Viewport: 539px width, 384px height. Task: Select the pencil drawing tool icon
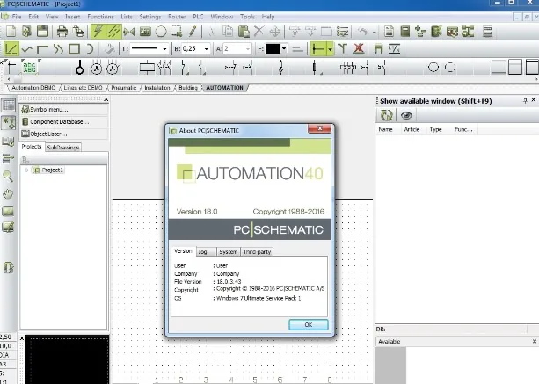coord(193,32)
